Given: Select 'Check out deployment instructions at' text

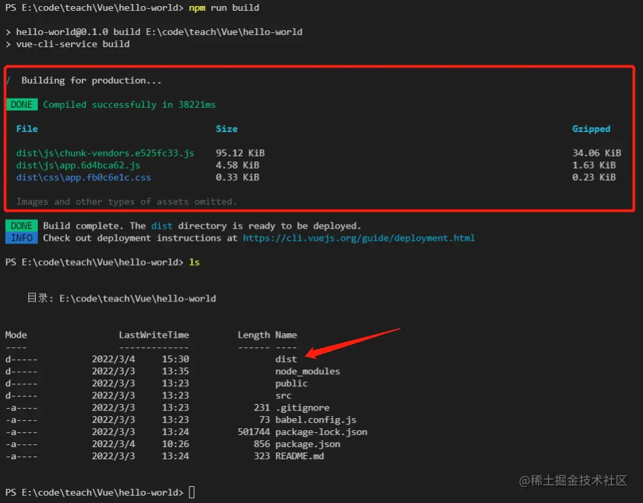Looking at the screenshot, I should click(140, 238).
